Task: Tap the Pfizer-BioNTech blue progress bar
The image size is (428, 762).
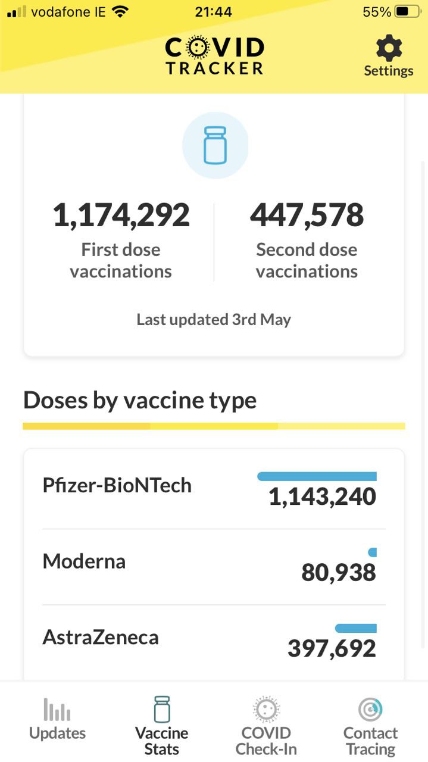Action: point(317,476)
